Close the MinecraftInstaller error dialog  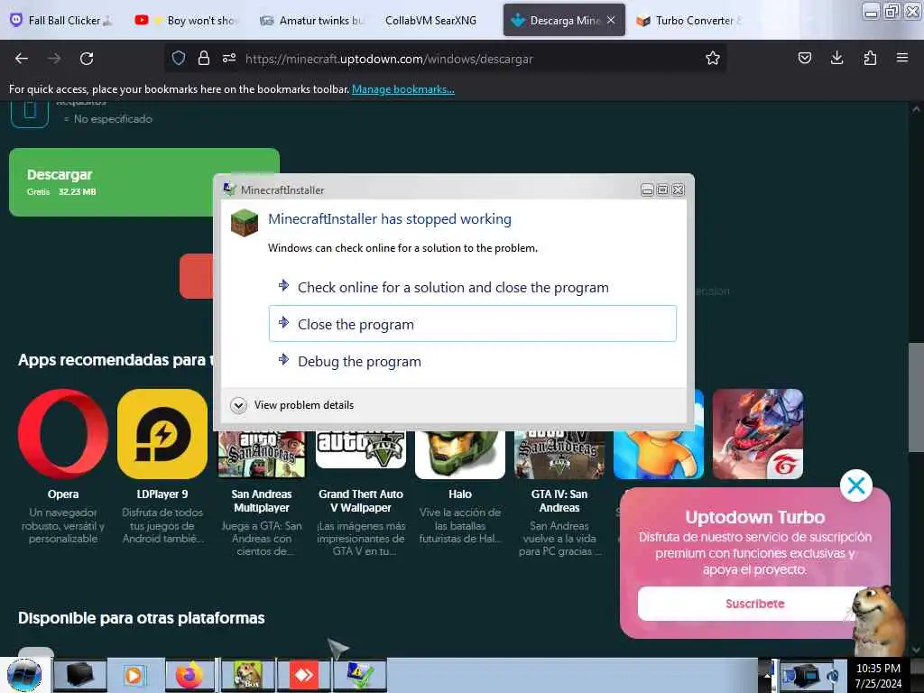click(679, 189)
